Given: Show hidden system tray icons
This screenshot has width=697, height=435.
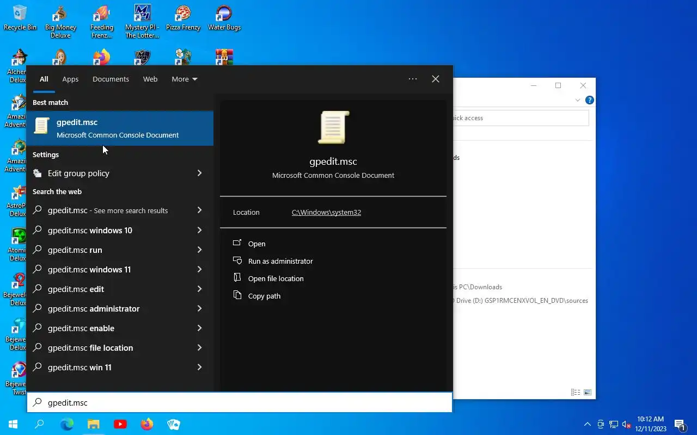Looking at the screenshot, I should coord(588,424).
